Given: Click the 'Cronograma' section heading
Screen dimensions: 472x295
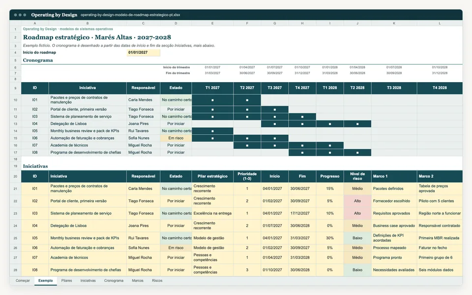Looking at the screenshot, I should pyautogui.click(x=38, y=60).
